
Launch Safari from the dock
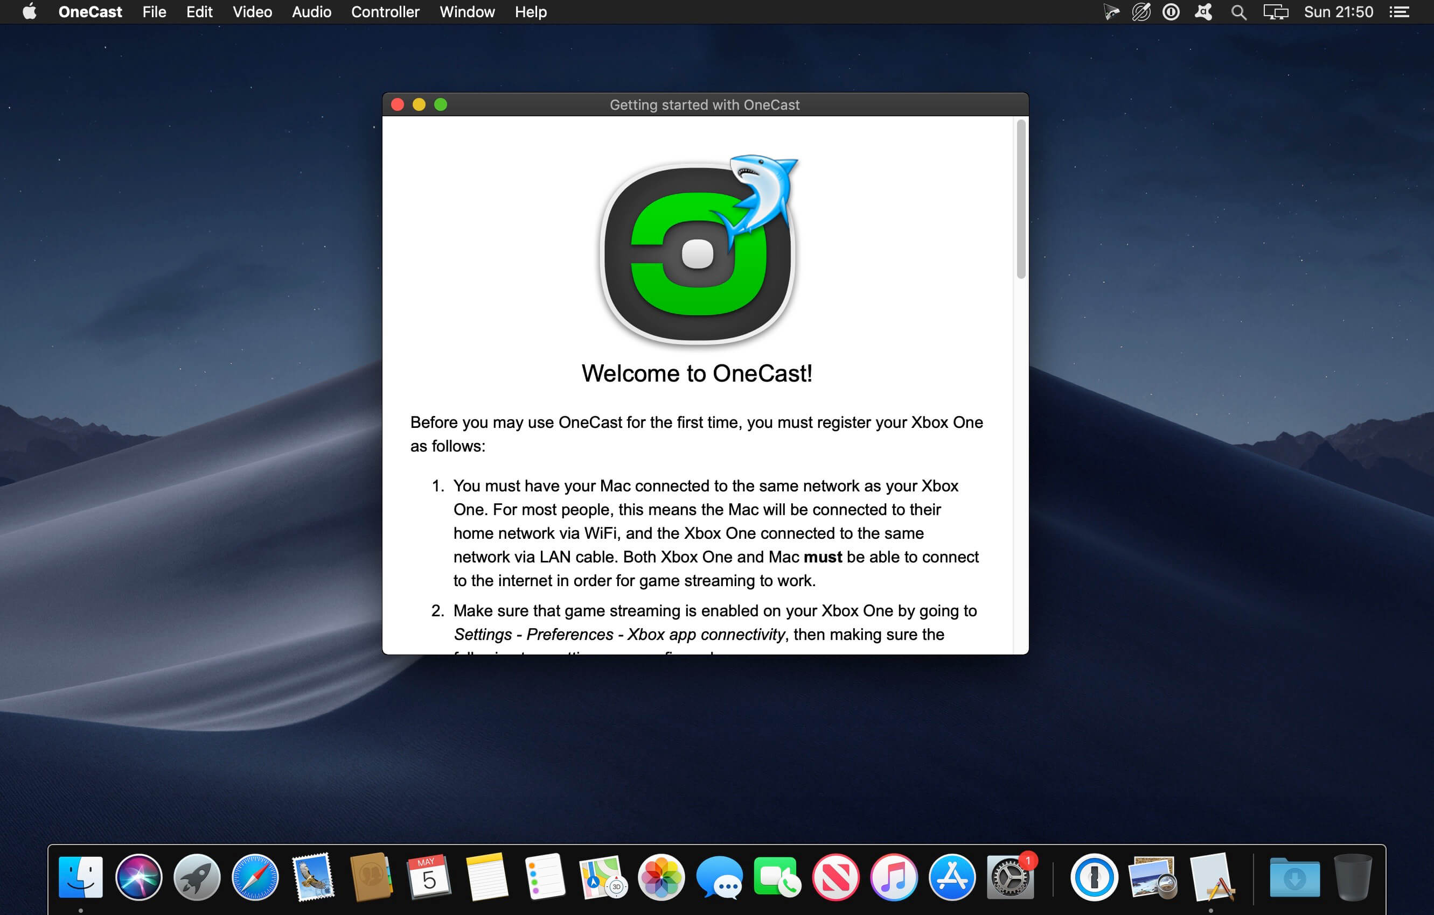point(255,877)
